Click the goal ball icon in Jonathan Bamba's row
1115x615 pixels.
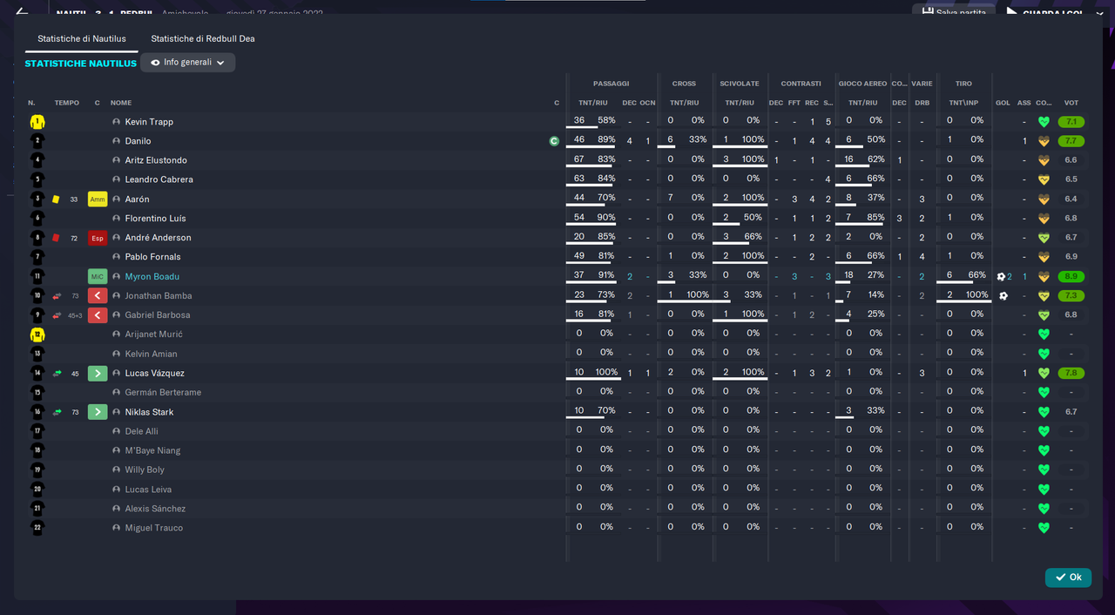(1003, 296)
